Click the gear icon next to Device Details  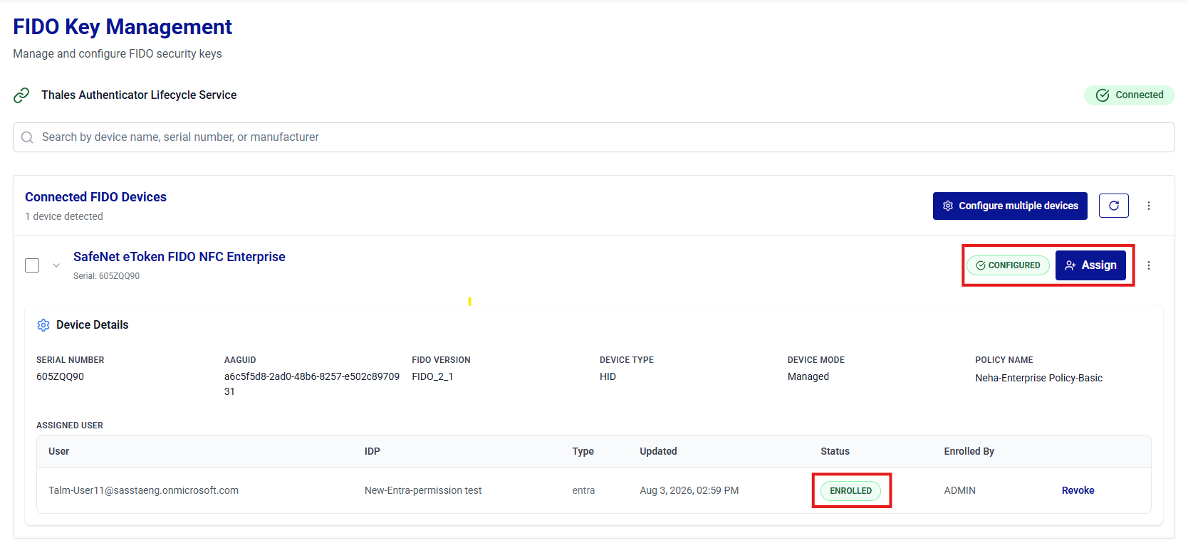[x=43, y=325]
